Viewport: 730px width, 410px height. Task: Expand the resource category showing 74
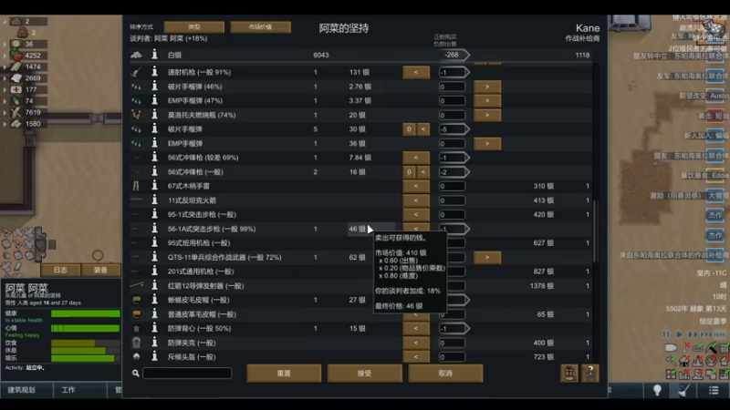click(5, 101)
